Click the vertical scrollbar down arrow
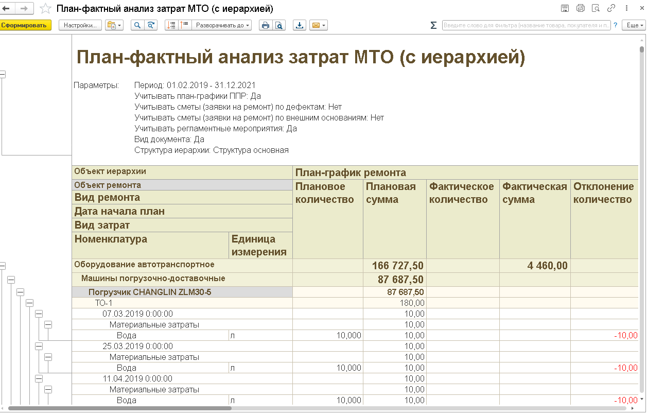The width and height of the screenshot is (647, 415). [x=642, y=399]
